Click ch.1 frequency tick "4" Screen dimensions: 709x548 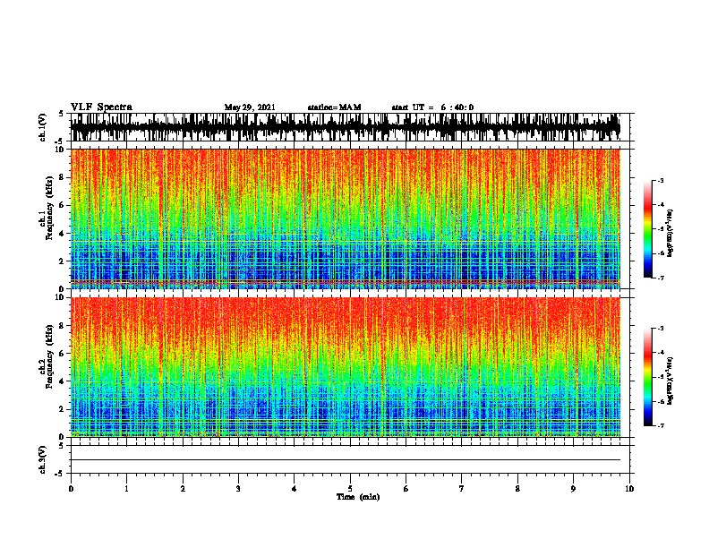(x=62, y=234)
